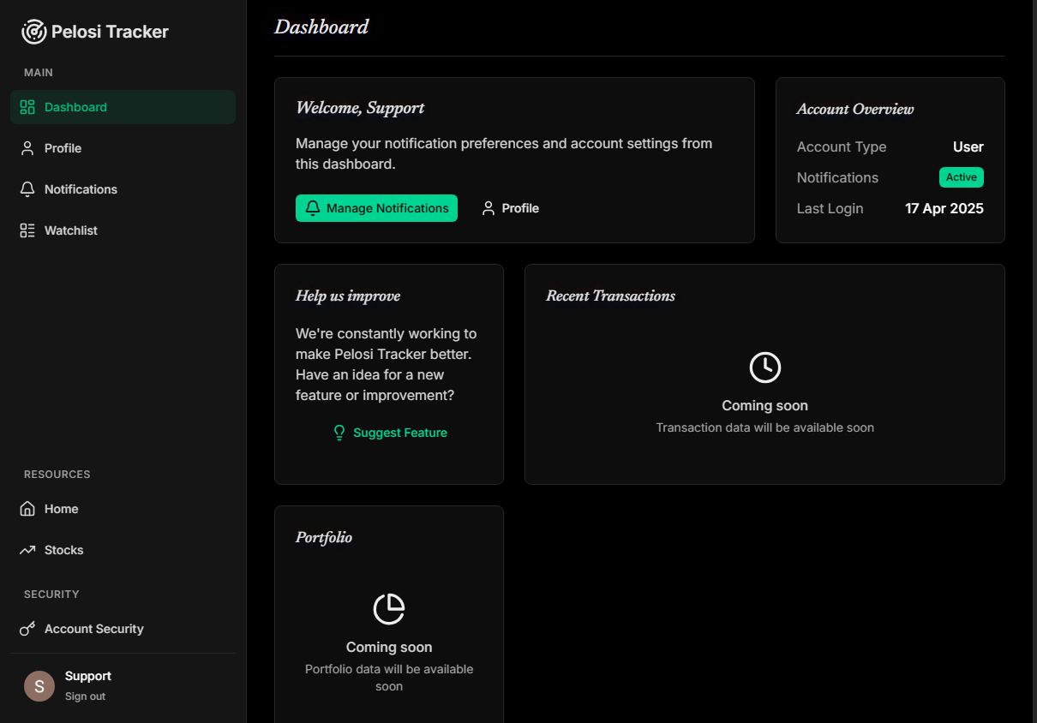Image resolution: width=1037 pixels, height=723 pixels.
Task: Click the Home icon under Resources
Action: [x=27, y=509]
